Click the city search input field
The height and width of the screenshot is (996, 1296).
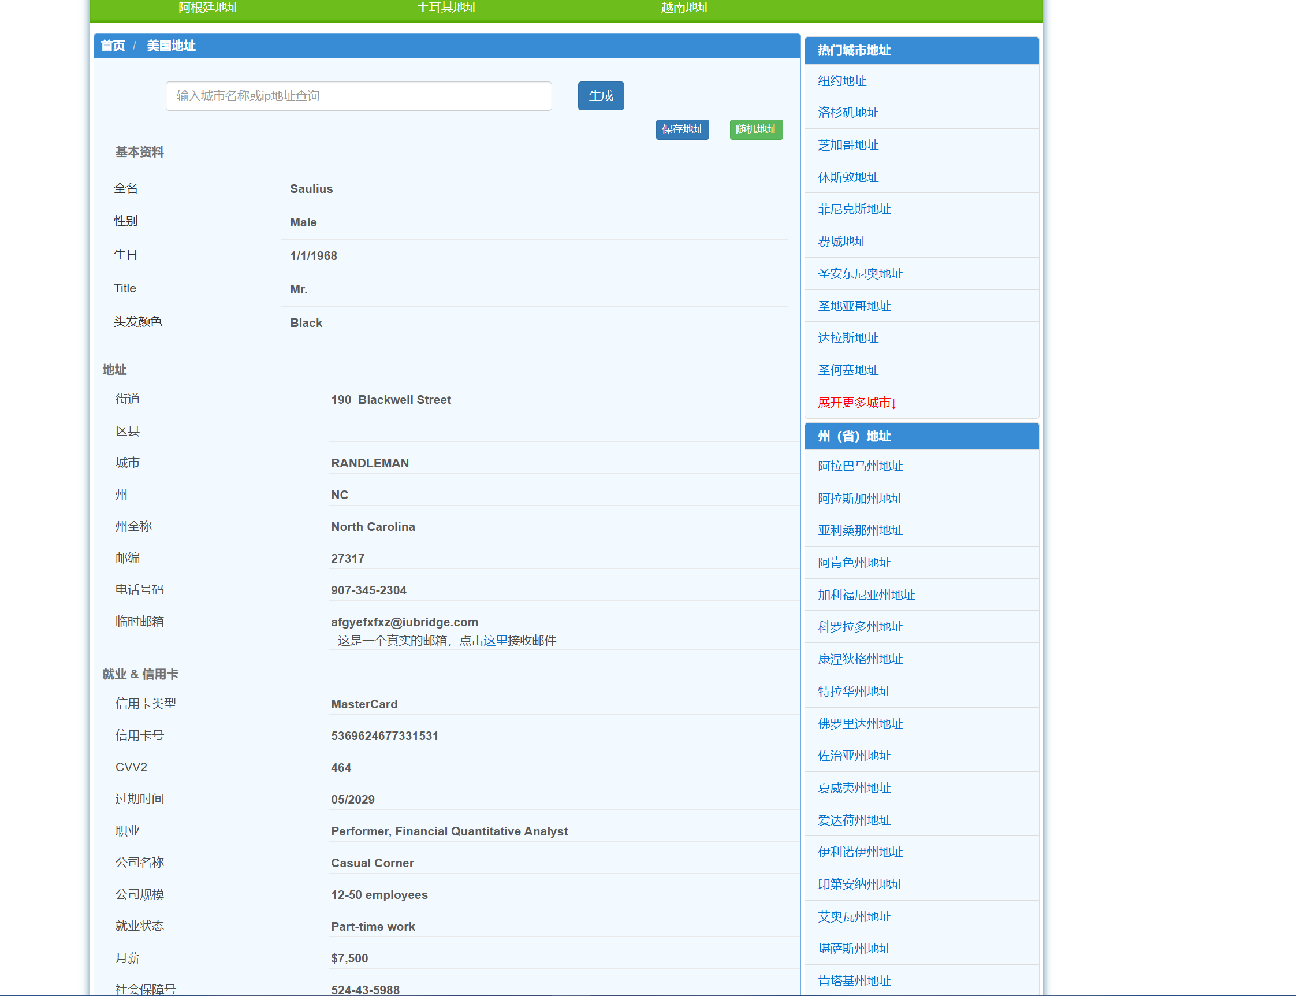[x=358, y=96]
